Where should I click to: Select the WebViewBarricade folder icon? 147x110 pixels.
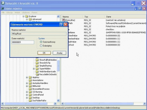tap(37, 72)
